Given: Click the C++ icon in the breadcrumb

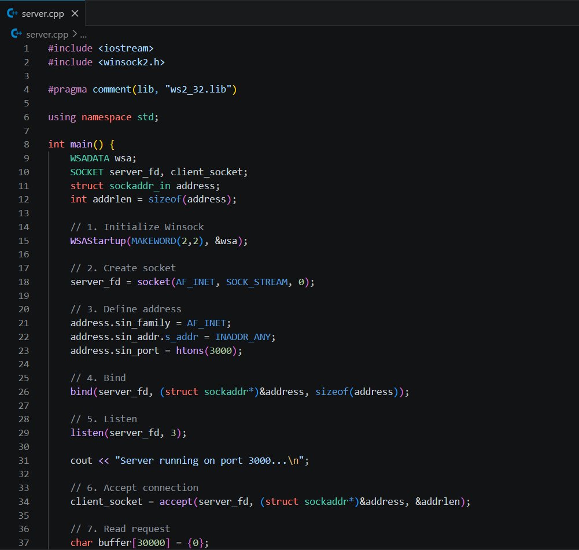Looking at the screenshot, I should 16,34.
